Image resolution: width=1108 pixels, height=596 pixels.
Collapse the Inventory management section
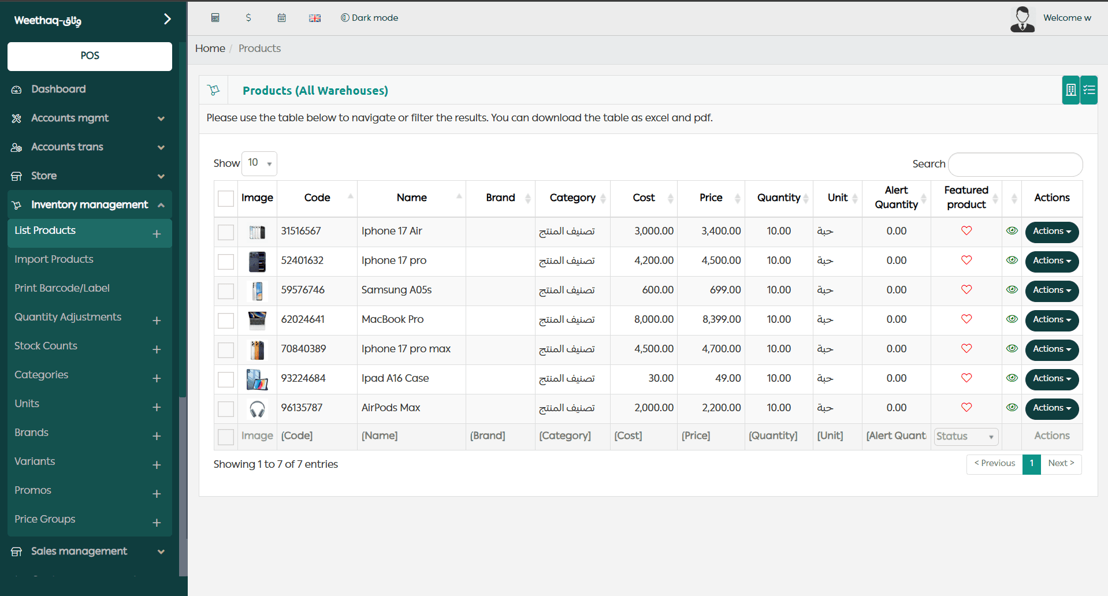pos(161,204)
